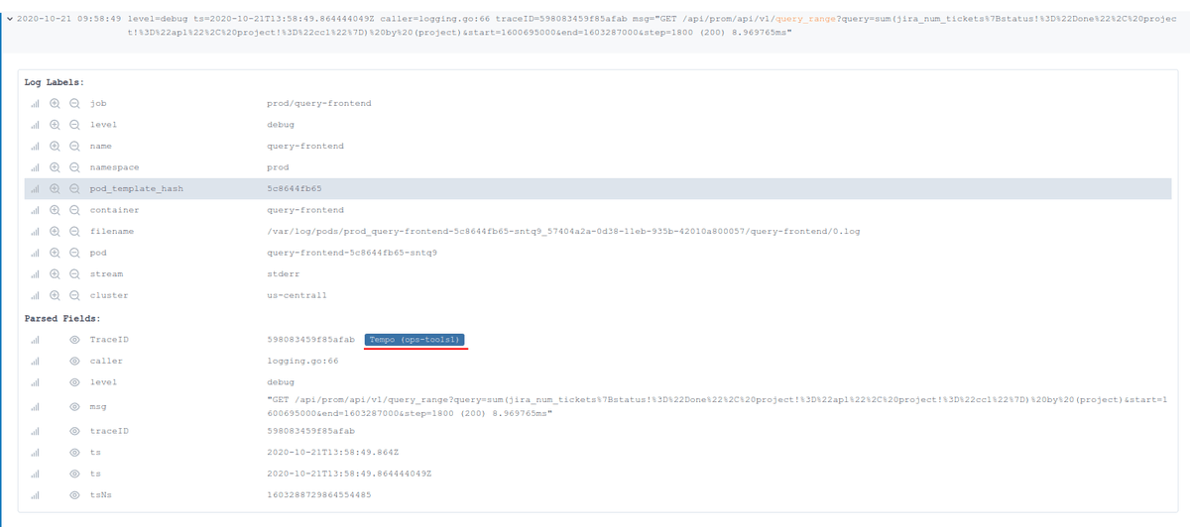Filter out cluster label value
Viewport: 1190px width, 527px height.
tap(73, 295)
